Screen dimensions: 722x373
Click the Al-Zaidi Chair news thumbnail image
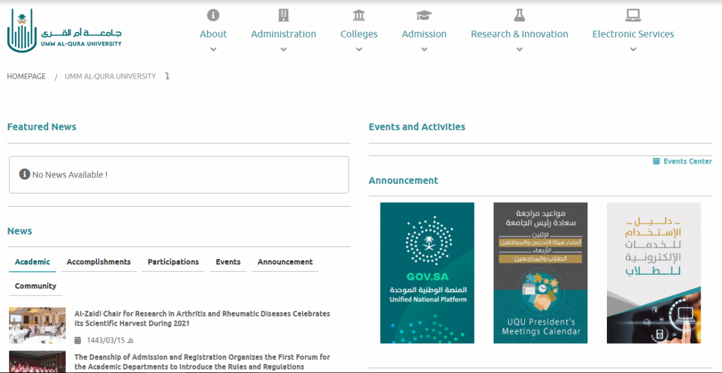click(37, 326)
